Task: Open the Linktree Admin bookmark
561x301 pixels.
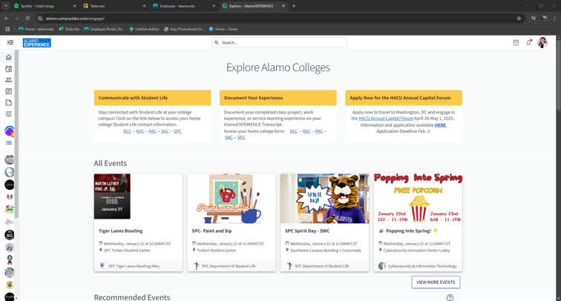Action: tap(144, 29)
